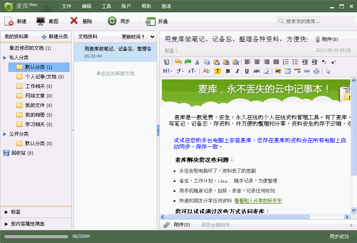Insert bulleted list

point(295,62)
